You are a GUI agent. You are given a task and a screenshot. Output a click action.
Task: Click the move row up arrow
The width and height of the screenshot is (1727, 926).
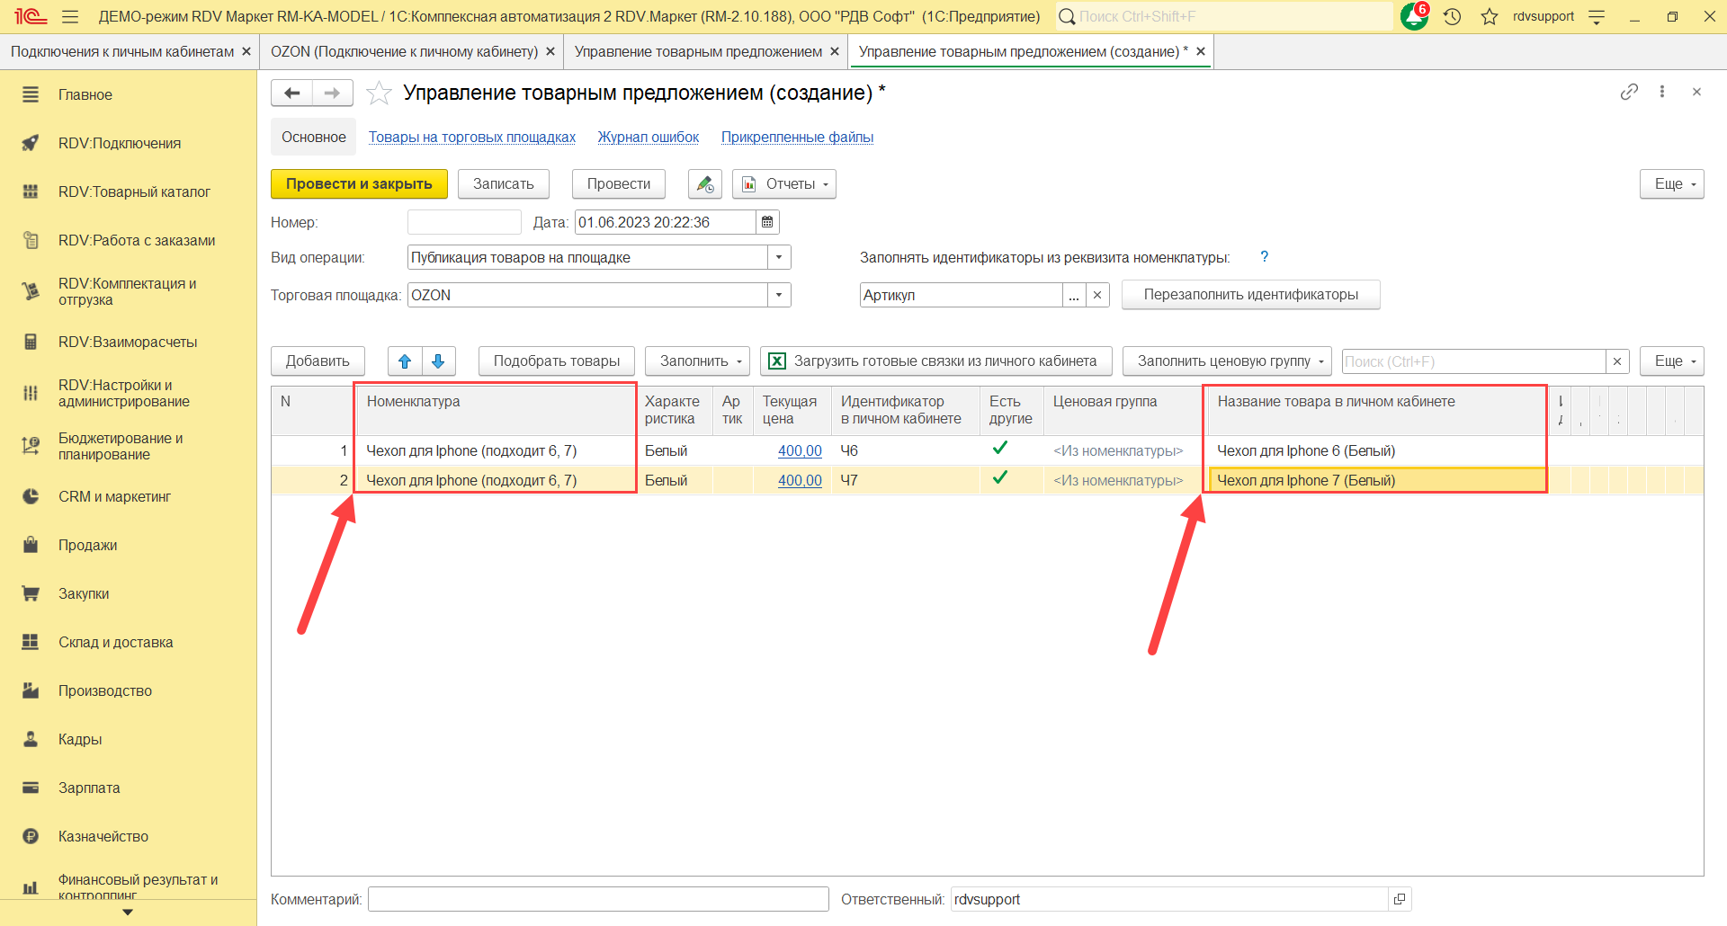coord(405,361)
